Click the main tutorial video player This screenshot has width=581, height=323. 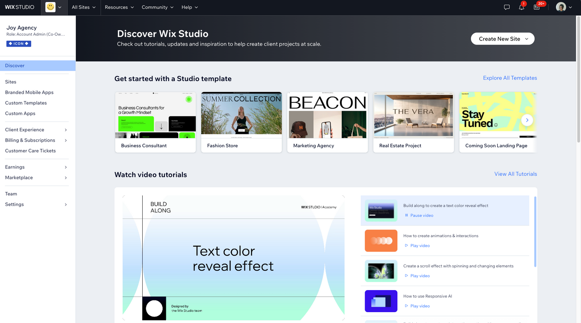234,258
